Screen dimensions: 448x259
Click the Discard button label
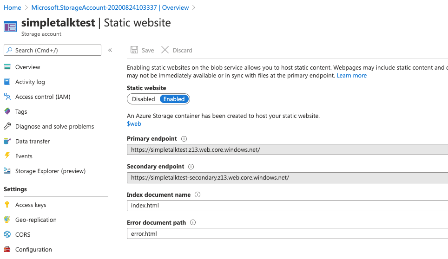182,50
